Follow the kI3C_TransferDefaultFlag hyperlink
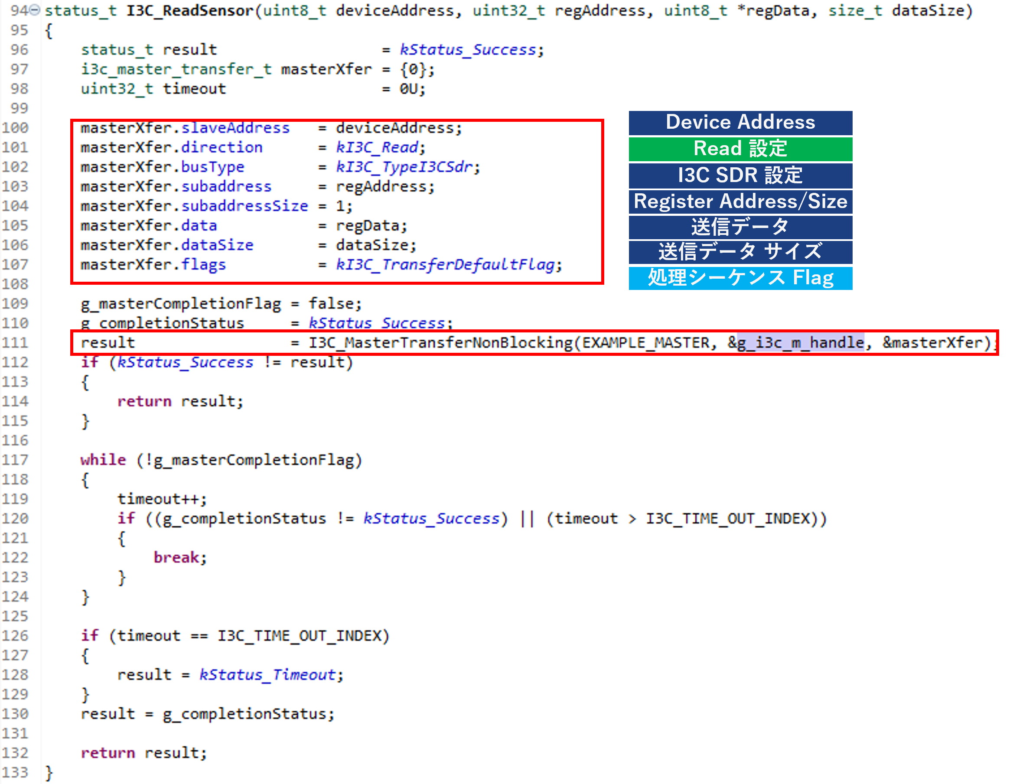 pyautogui.click(x=448, y=264)
